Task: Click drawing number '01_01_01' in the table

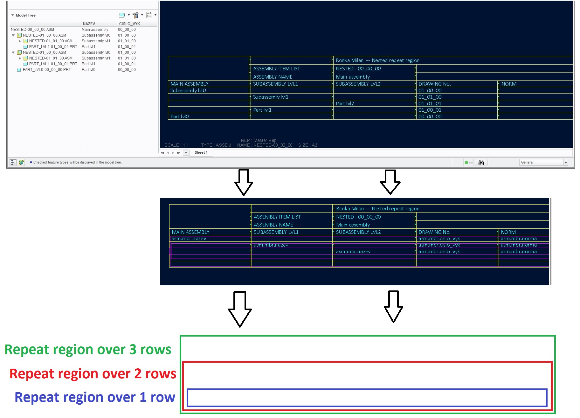Action: pos(430,104)
